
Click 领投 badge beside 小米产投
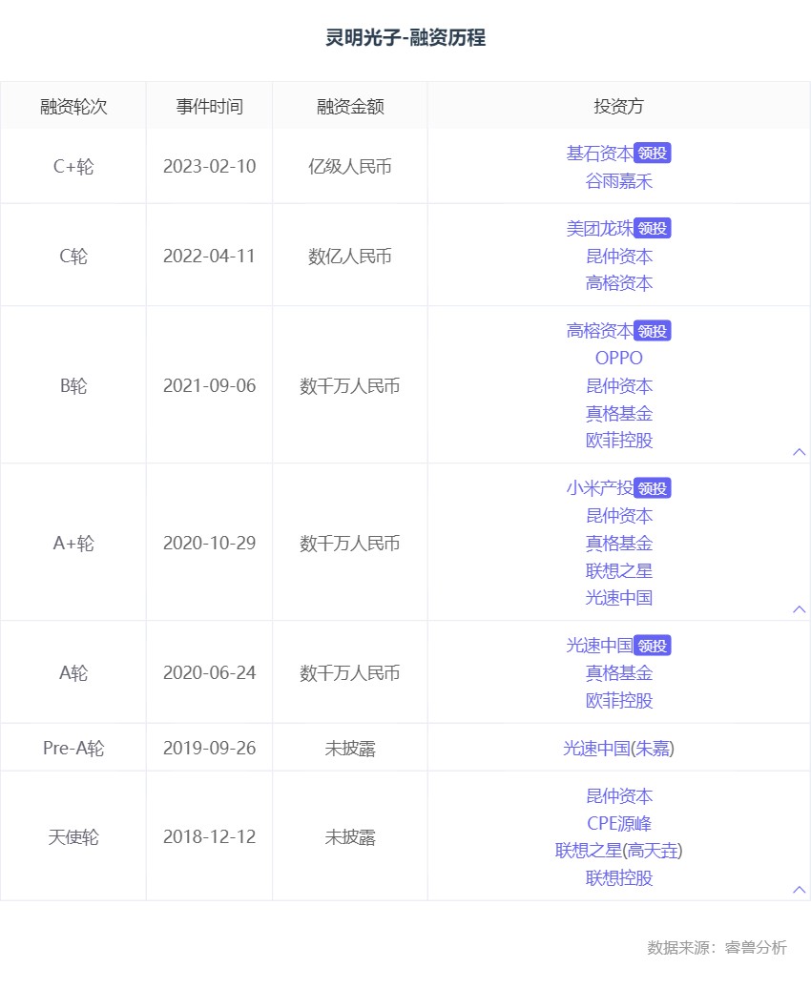pyautogui.click(x=652, y=488)
